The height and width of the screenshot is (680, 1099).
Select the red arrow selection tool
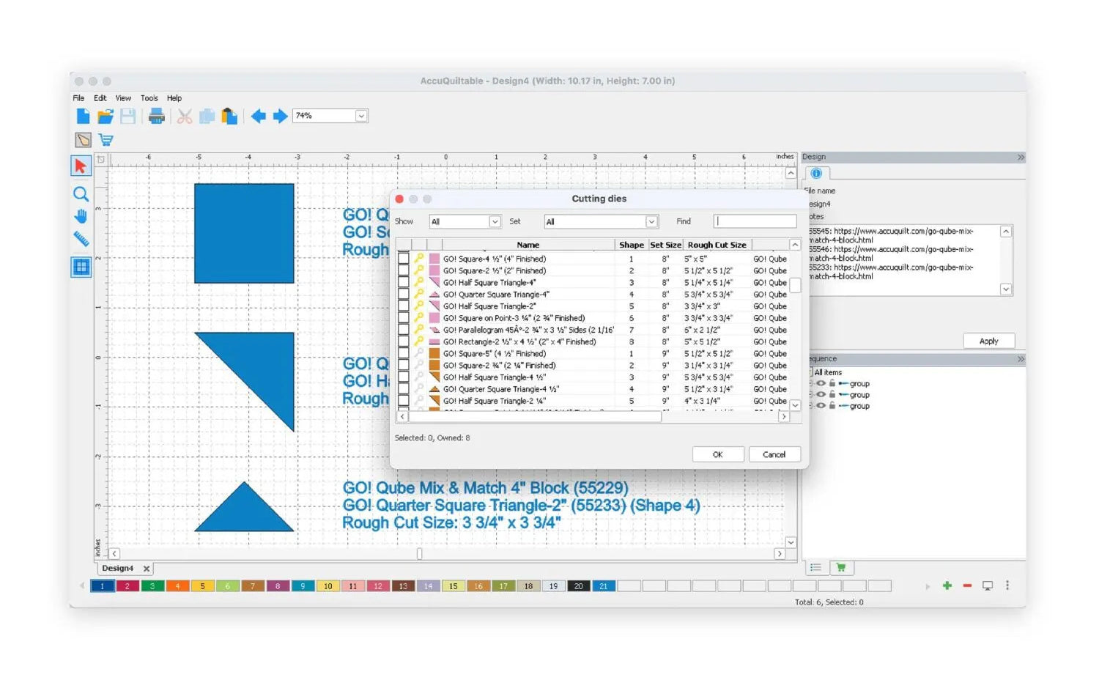81,166
